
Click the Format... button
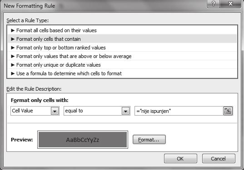(149, 140)
